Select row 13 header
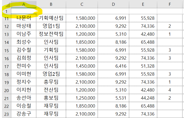Viewport: 184px width, 118px height. point(7,34)
